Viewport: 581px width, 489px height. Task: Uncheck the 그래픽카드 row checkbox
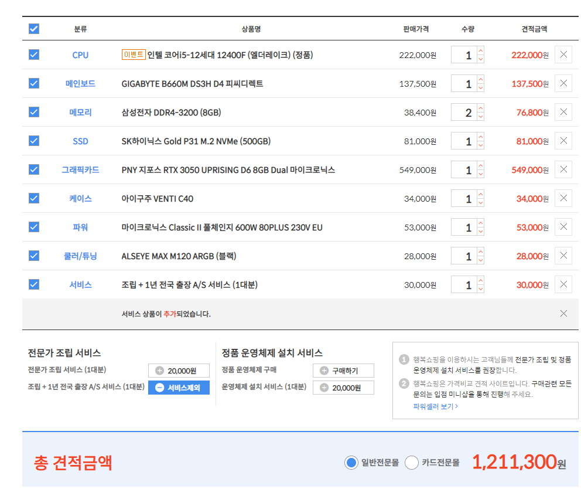34,169
